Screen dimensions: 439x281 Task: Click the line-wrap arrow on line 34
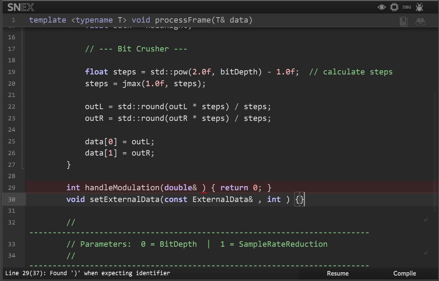425,253
